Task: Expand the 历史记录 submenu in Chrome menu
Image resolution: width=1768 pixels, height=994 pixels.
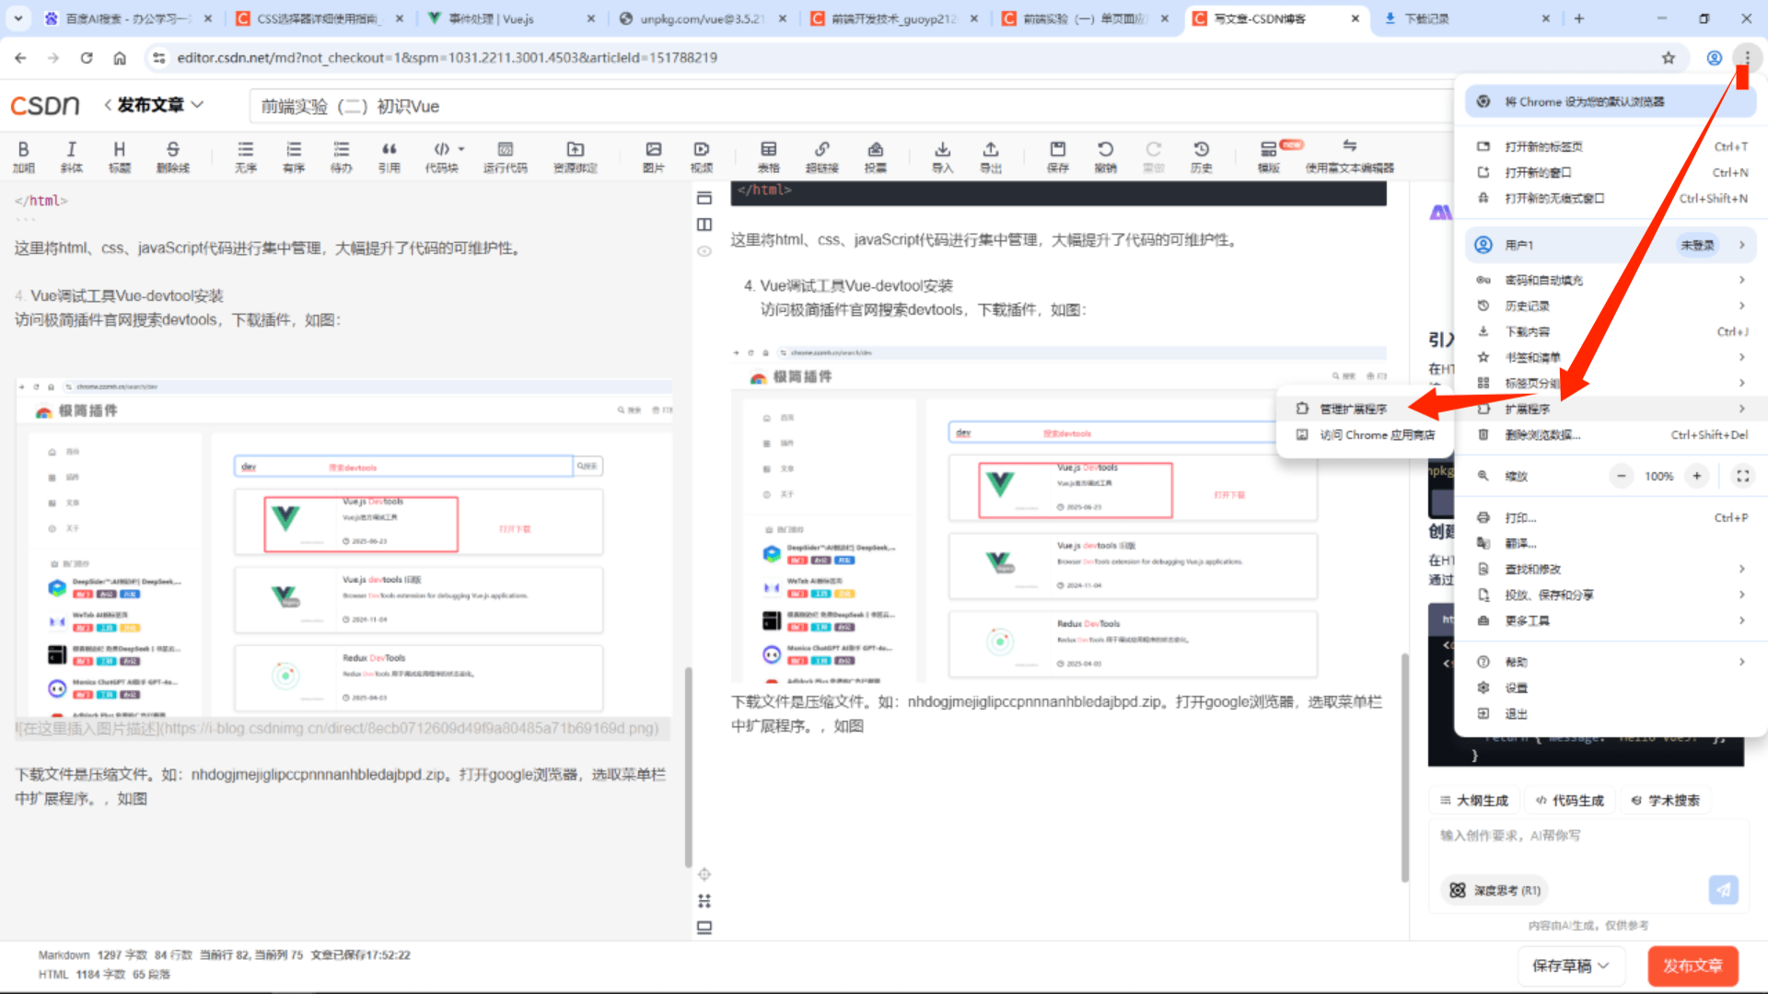Action: tap(1611, 306)
